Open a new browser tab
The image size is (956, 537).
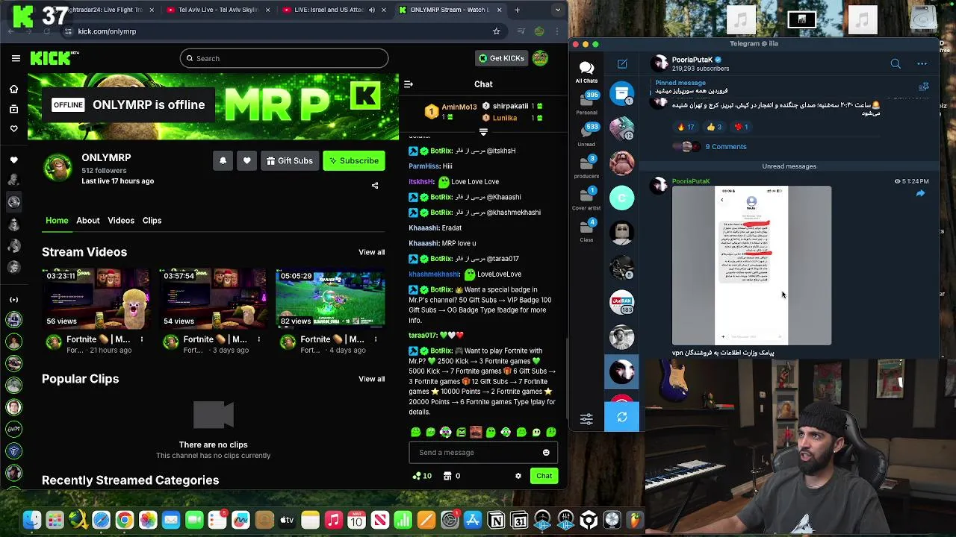click(517, 10)
